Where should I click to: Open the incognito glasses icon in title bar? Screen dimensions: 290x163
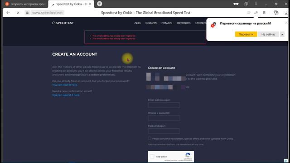(236, 4)
